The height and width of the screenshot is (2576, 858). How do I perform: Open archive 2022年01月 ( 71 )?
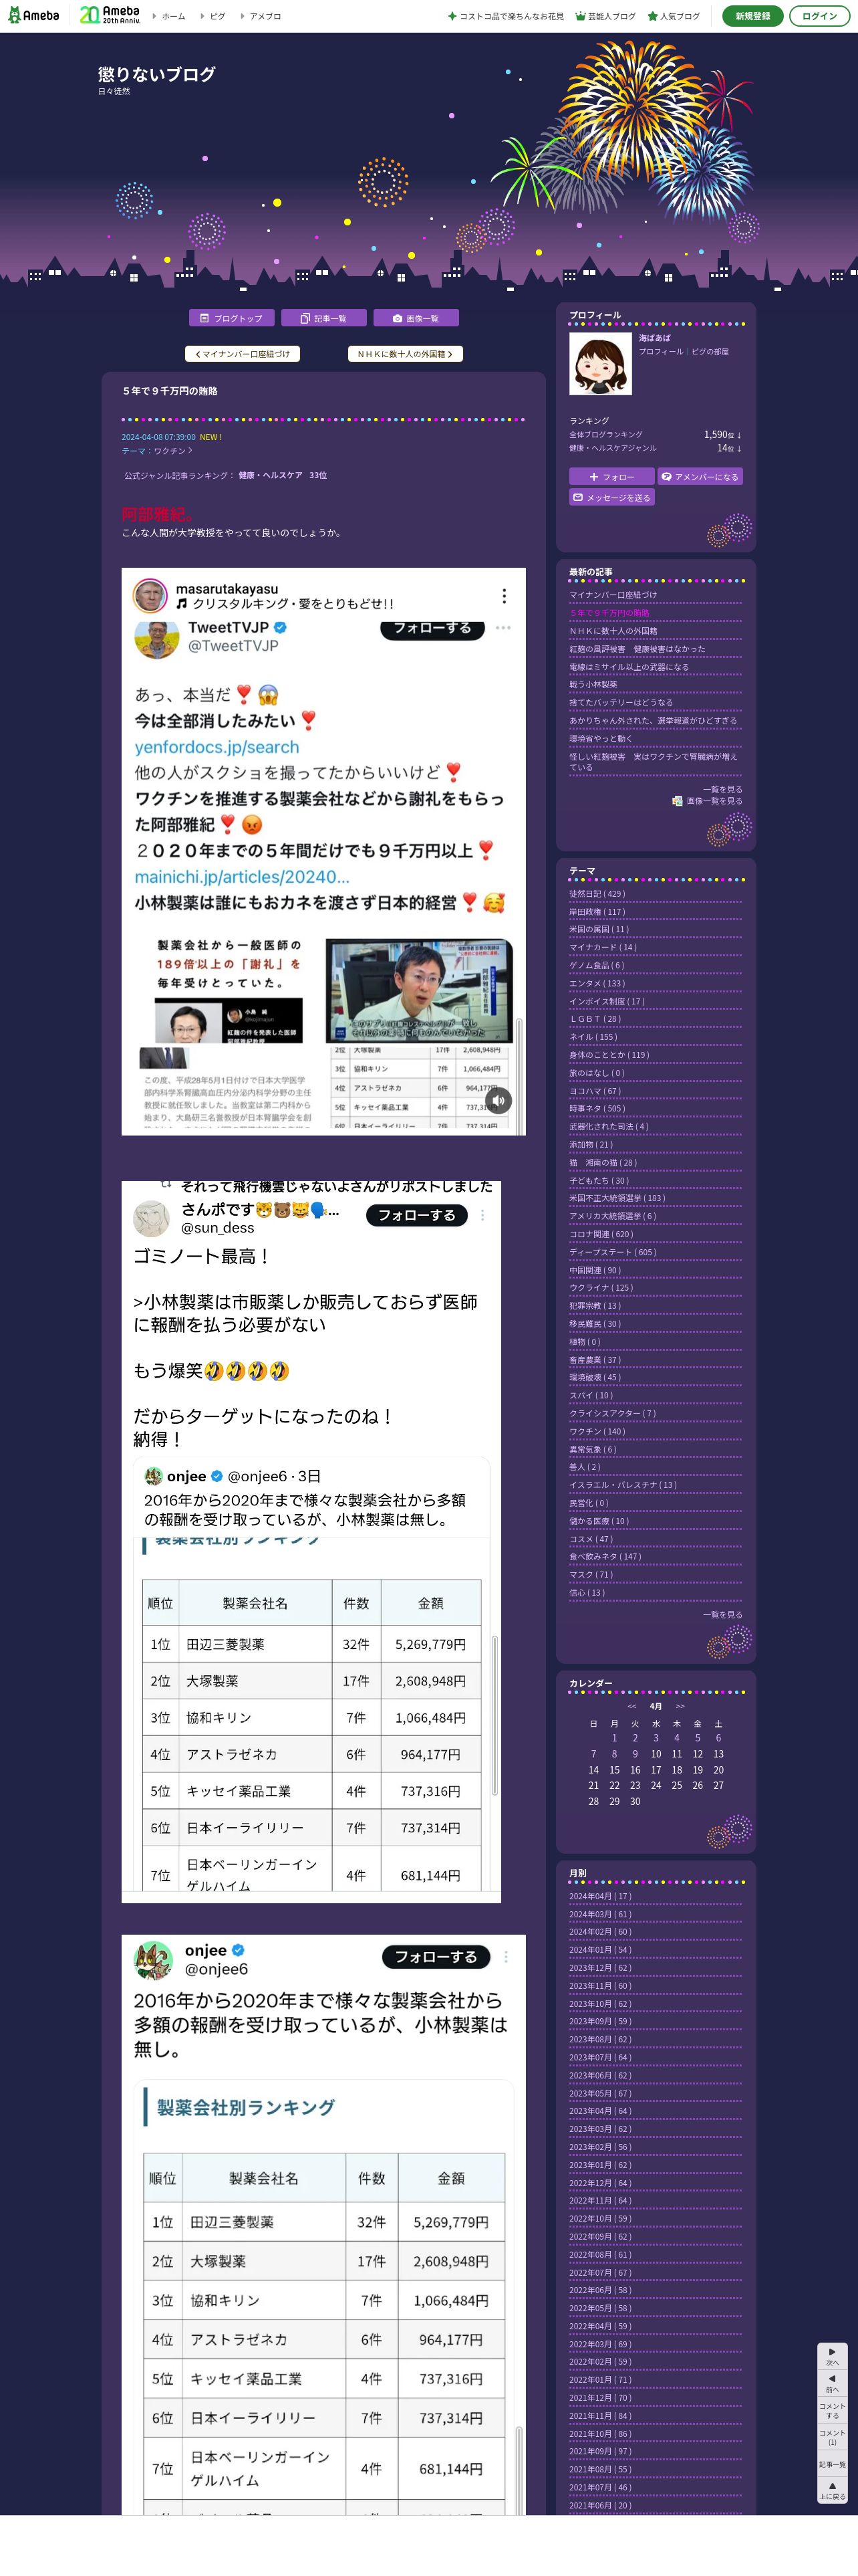(600, 2380)
